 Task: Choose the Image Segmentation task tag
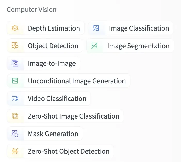coord(130,46)
